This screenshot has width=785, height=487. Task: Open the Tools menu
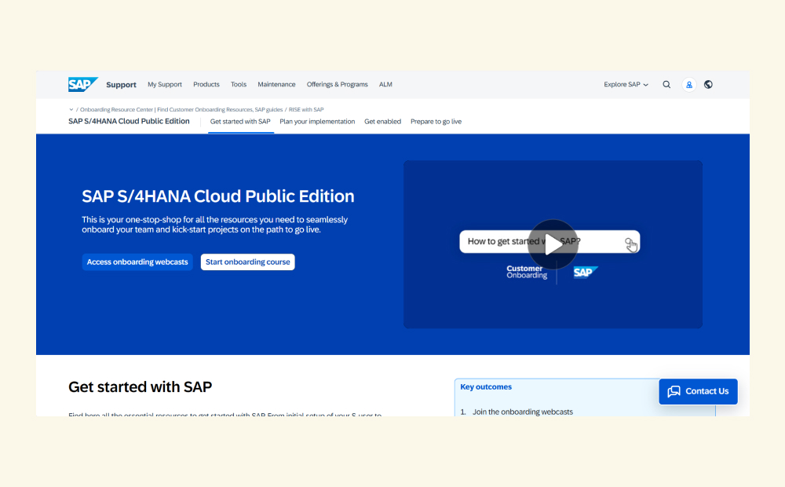[x=239, y=84]
